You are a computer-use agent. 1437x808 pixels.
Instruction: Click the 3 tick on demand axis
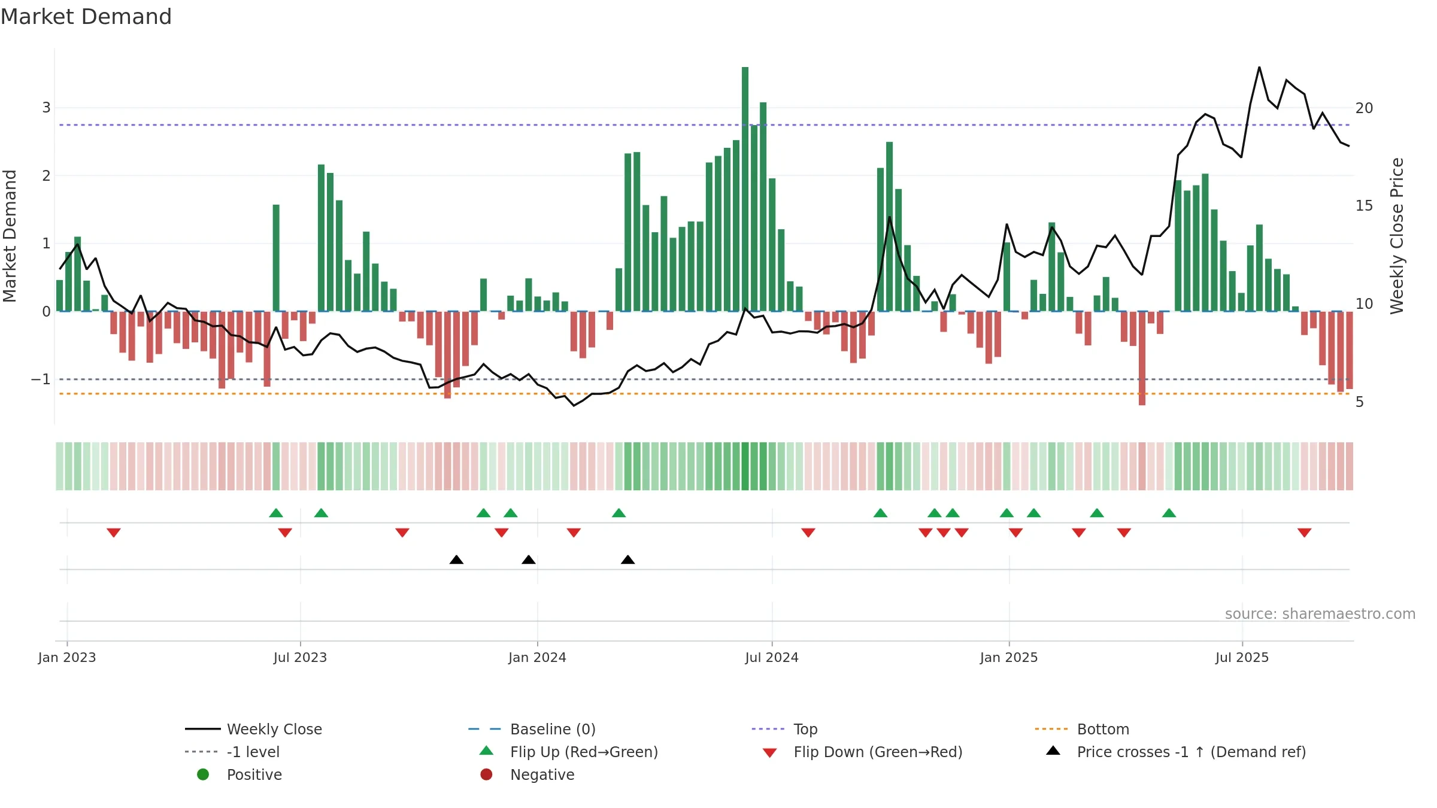pyautogui.click(x=46, y=108)
